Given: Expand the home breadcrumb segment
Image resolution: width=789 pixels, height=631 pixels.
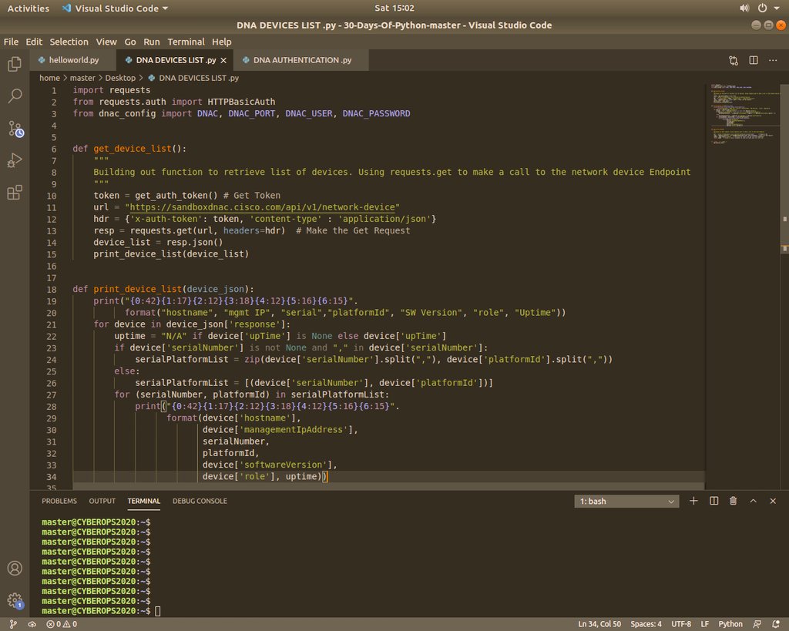Looking at the screenshot, I should (x=49, y=78).
